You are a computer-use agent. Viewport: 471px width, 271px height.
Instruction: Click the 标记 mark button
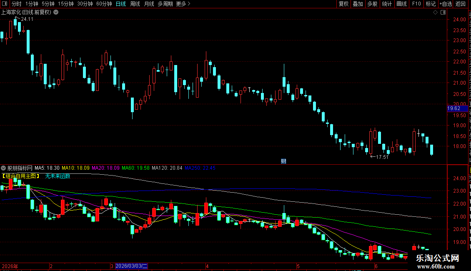click(431, 4)
